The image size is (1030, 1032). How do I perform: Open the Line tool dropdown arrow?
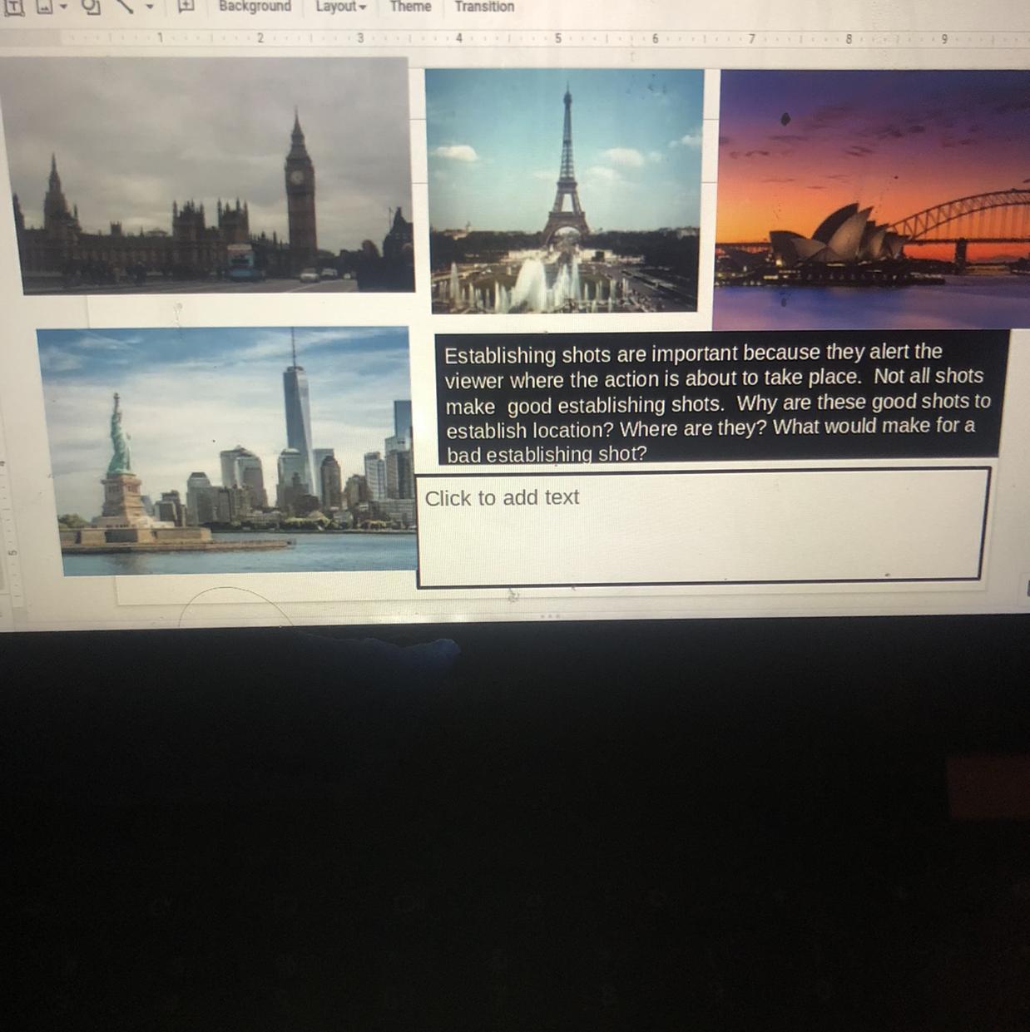pyautogui.click(x=150, y=7)
